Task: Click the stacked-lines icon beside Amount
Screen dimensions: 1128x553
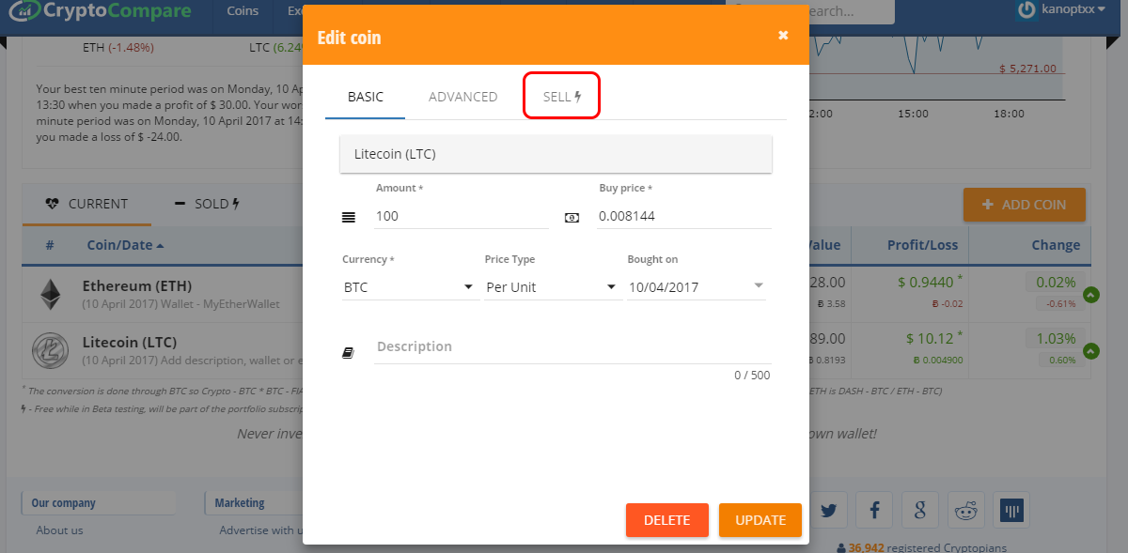Action: pos(349,217)
